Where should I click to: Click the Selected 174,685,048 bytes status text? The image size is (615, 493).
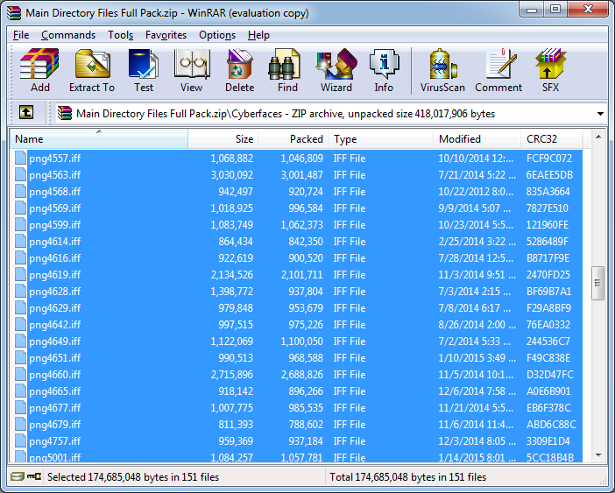pos(133,477)
